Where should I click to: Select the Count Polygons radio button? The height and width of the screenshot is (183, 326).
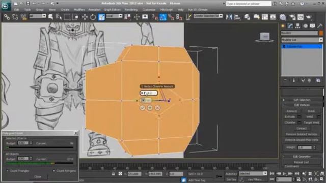[54, 171]
